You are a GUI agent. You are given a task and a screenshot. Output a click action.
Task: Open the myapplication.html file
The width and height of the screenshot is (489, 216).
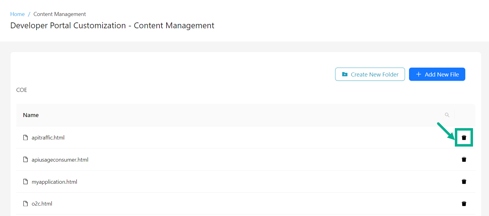coord(54,182)
